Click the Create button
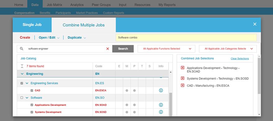The width and height of the screenshot is (273, 121). pos(25,37)
